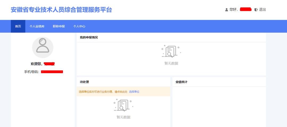Click the empty-data icon under 我的申报情况
287x127 pixels.
[x=171, y=51]
